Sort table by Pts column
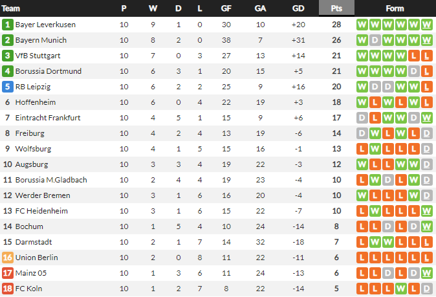 [x=336, y=8]
